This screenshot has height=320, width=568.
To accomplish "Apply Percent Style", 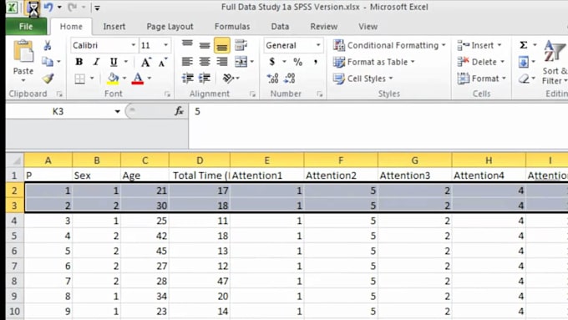I will pos(297,62).
